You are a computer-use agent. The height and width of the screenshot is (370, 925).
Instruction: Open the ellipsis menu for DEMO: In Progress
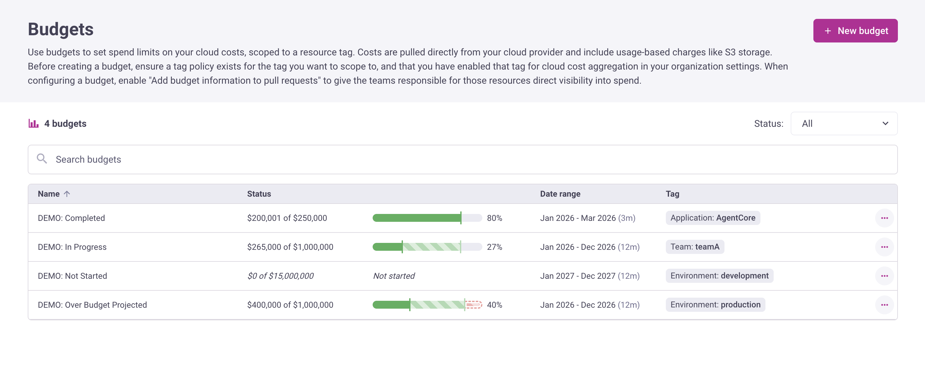[x=885, y=247]
